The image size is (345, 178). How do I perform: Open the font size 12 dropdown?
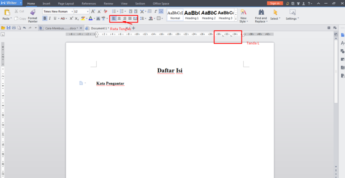pyautogui.click(x=88, y=11)
